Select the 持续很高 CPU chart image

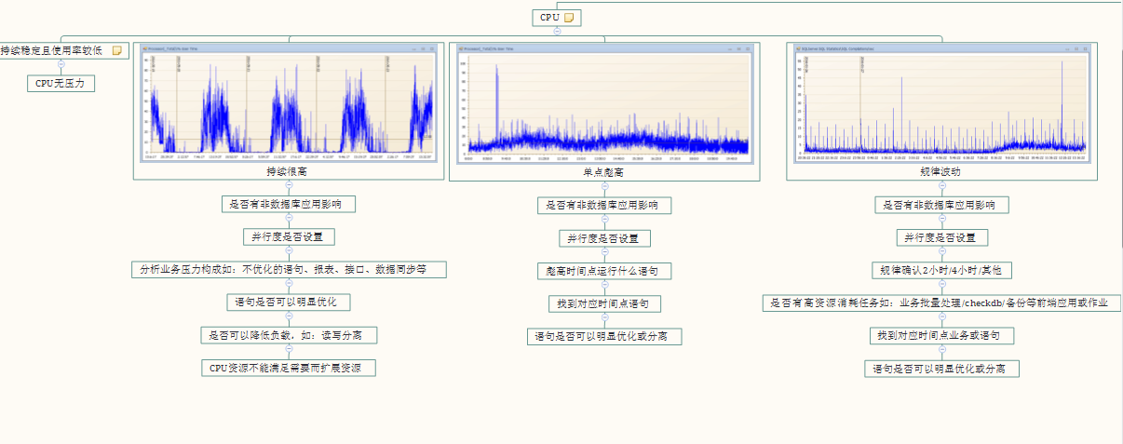(288, 102)
